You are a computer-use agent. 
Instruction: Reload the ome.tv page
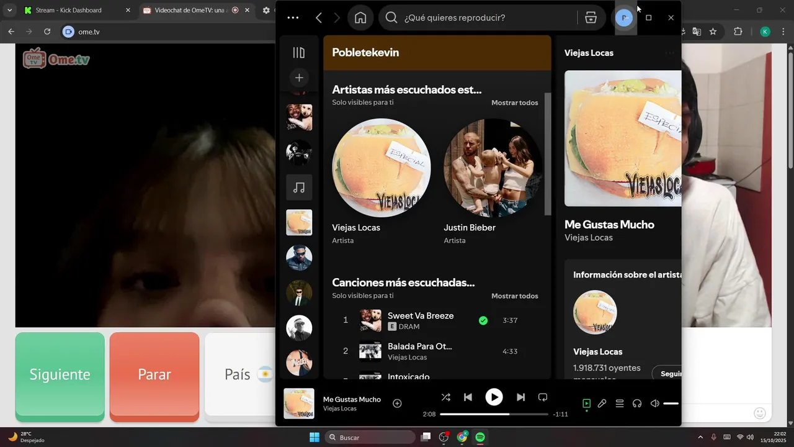pos(47,32)
